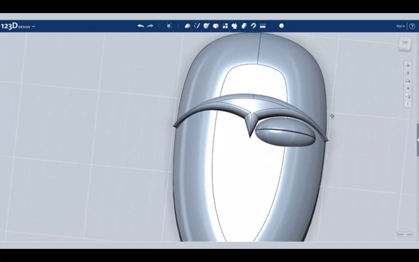Click the Sign In link
Image resolution: width=419 pixels, height=262 pixels.
(x=401, y=26)
